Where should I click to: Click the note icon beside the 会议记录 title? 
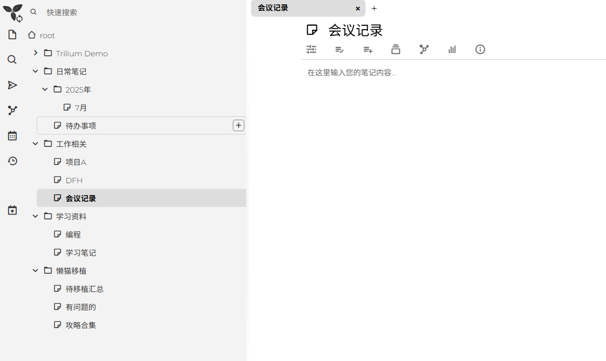[312, 30]
